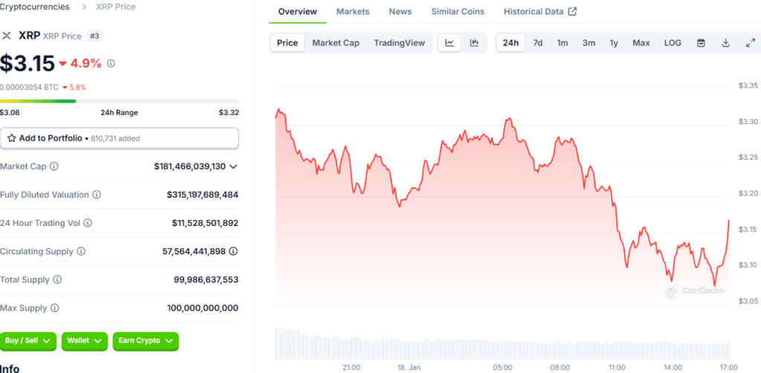761x373 pixels.
Task: Select the 24h time range
Action: tap(511, 42)
